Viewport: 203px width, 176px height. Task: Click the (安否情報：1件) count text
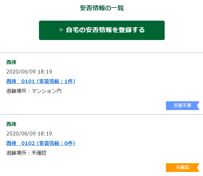click(x=56, y=82)
